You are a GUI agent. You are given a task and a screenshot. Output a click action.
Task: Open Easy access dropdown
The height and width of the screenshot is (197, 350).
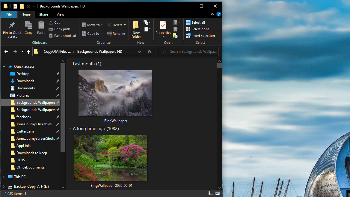[x=147, y=29]
